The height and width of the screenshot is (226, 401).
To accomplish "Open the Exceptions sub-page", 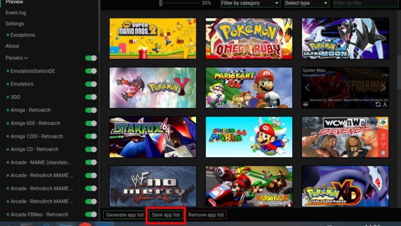I will tap(22, 35).
